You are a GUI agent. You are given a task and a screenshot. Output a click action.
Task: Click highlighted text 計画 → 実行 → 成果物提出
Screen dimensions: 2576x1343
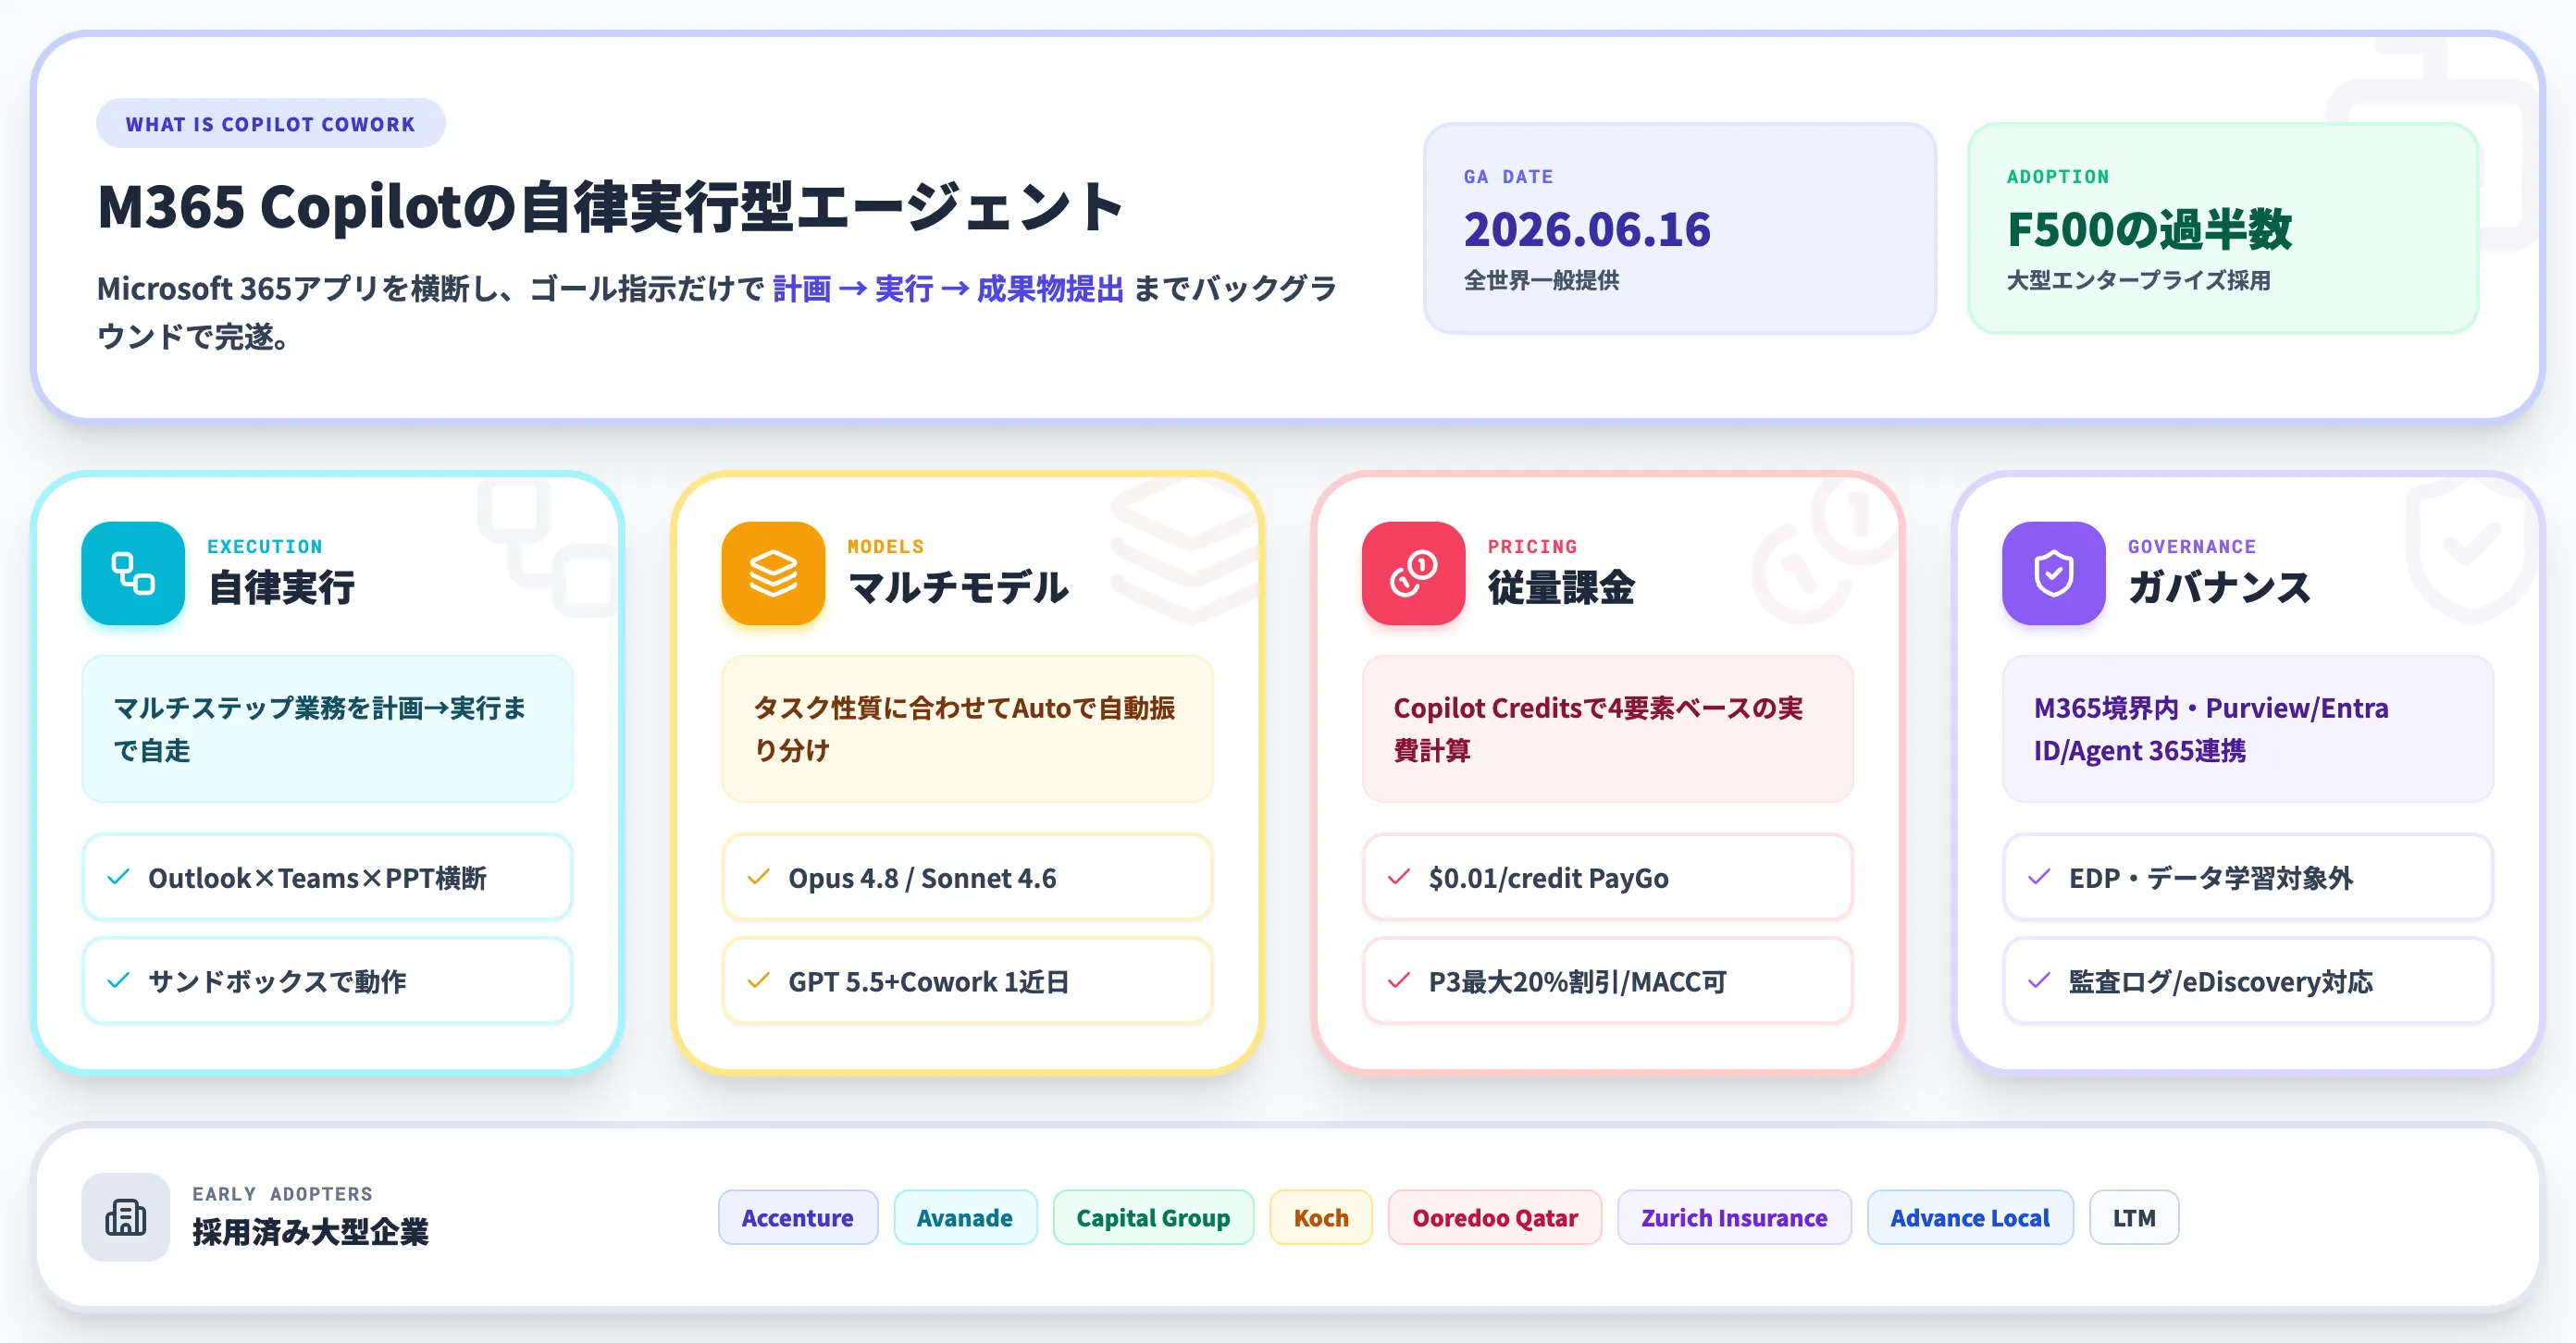coord(948,289)
